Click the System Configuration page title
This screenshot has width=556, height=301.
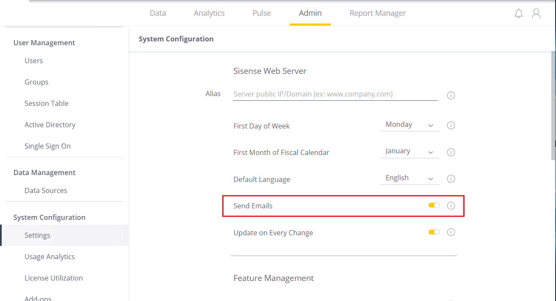tap(176, 39)
